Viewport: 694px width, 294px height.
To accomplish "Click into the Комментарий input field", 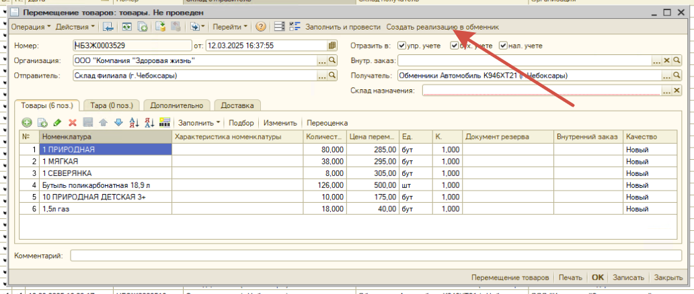I will point(376,256).
